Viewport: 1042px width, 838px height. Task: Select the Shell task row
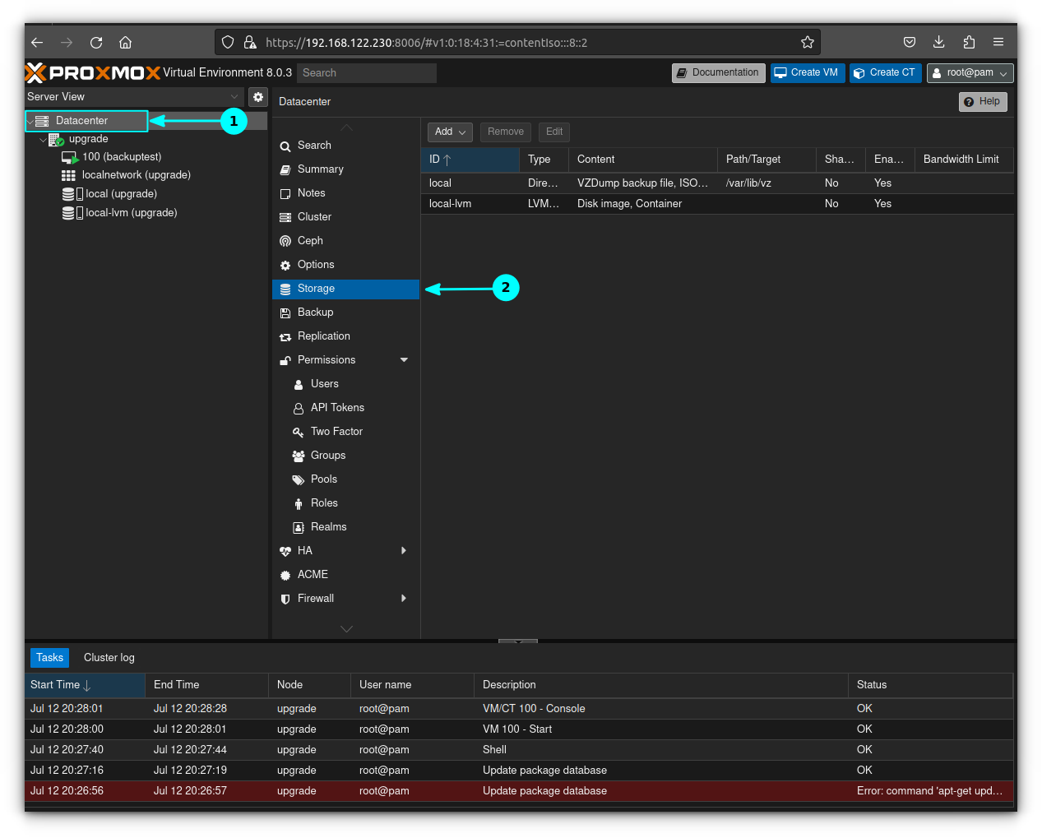click(x=519, y=750)
